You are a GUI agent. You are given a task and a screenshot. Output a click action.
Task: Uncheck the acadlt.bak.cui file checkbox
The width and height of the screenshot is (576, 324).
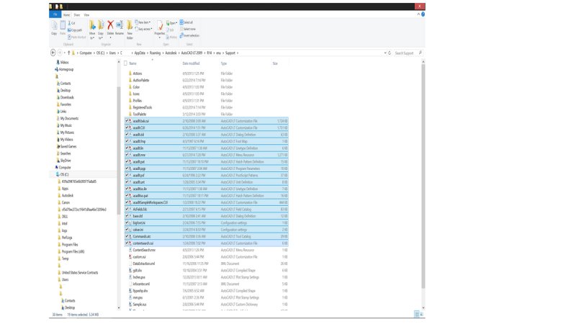[127, 121]
